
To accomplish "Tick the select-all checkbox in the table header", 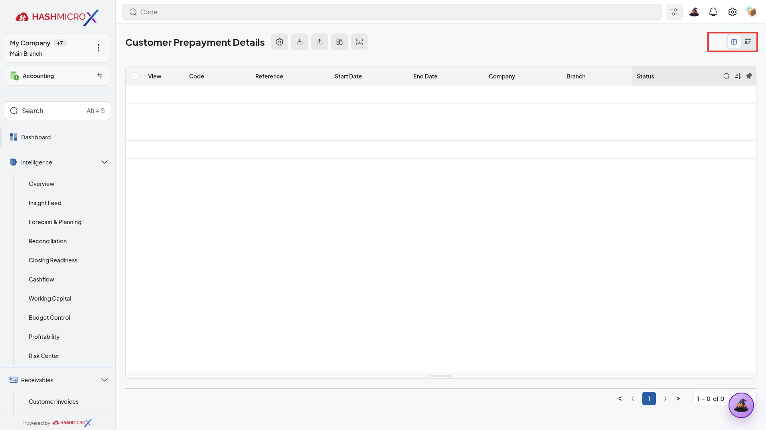I will tap(135, 76).
